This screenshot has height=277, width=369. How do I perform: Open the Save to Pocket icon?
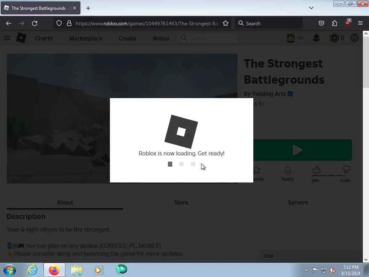[321, 23]
